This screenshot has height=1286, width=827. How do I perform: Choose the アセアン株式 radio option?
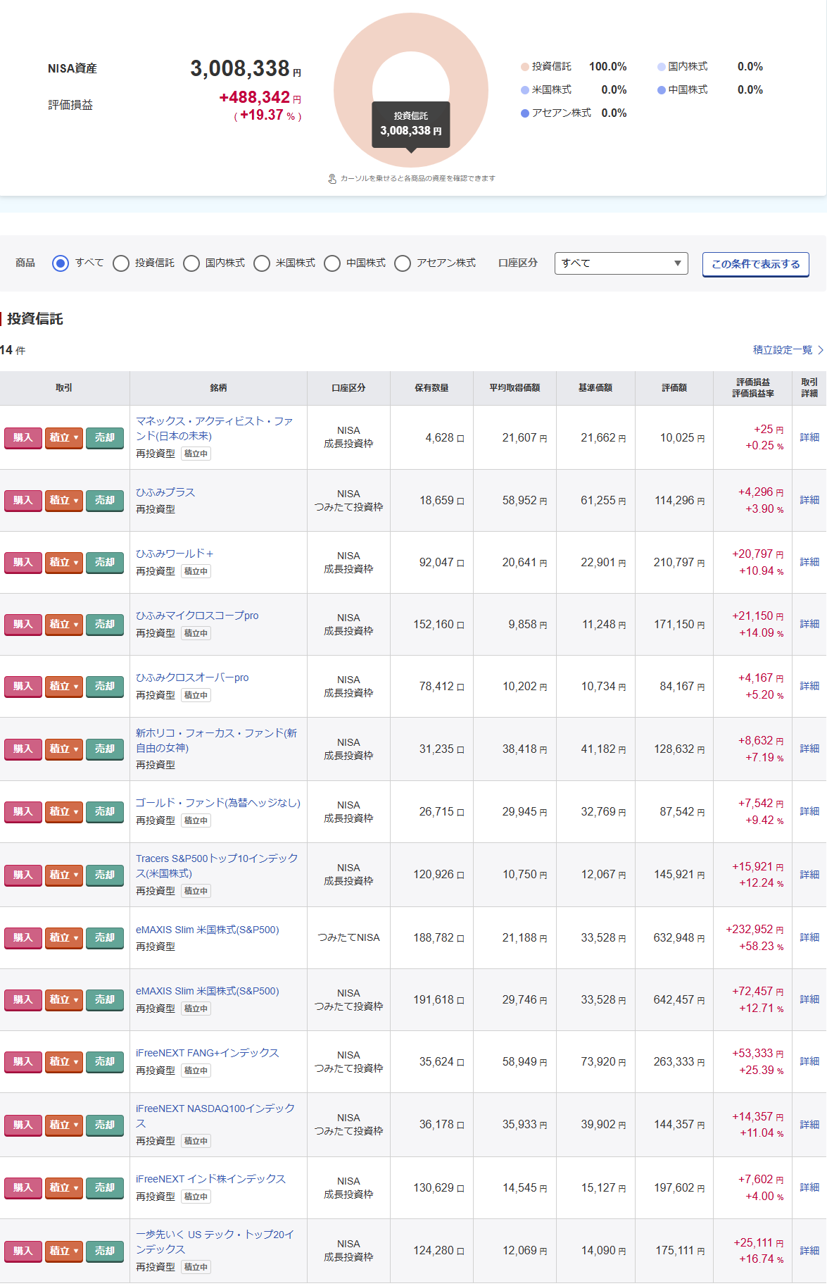point(403,263)
